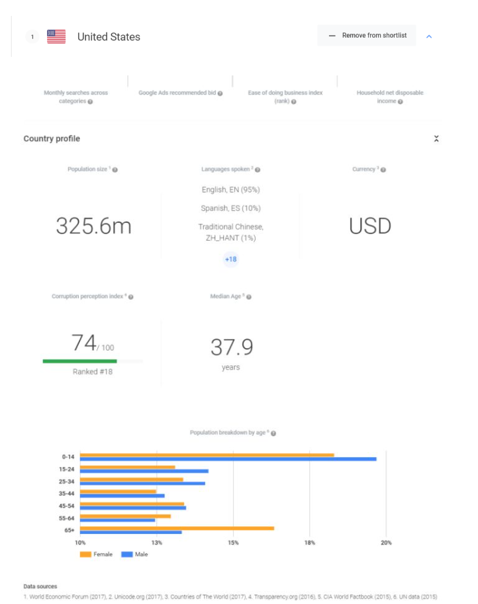
Task: Open help for Household net disposable income
Action: point(401,102)
